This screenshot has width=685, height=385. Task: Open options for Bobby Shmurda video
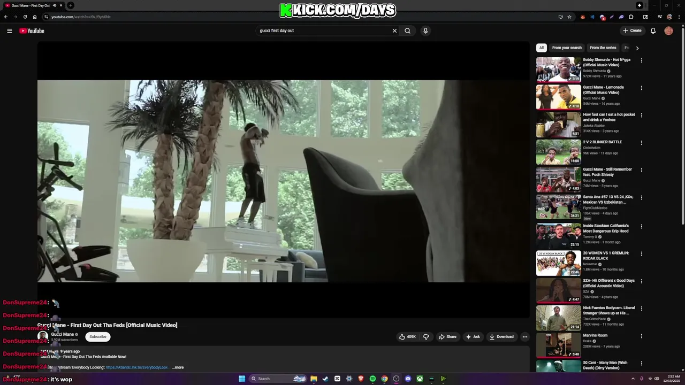642,60
